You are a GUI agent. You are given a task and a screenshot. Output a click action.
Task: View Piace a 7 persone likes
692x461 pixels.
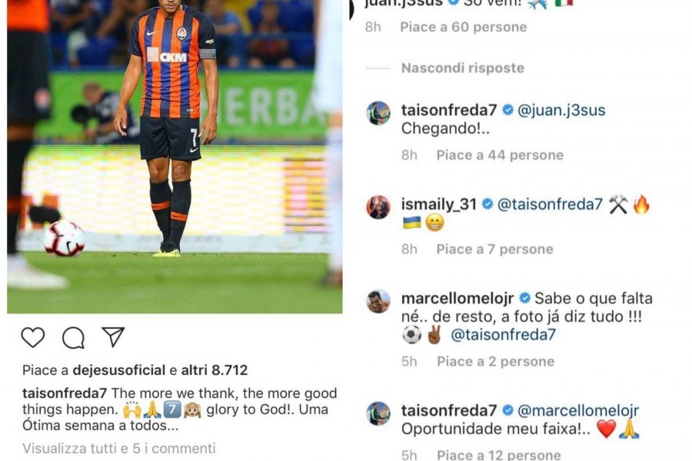[x=494, y=249]
